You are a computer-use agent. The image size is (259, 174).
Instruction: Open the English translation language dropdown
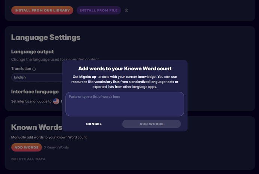[37, 77]
